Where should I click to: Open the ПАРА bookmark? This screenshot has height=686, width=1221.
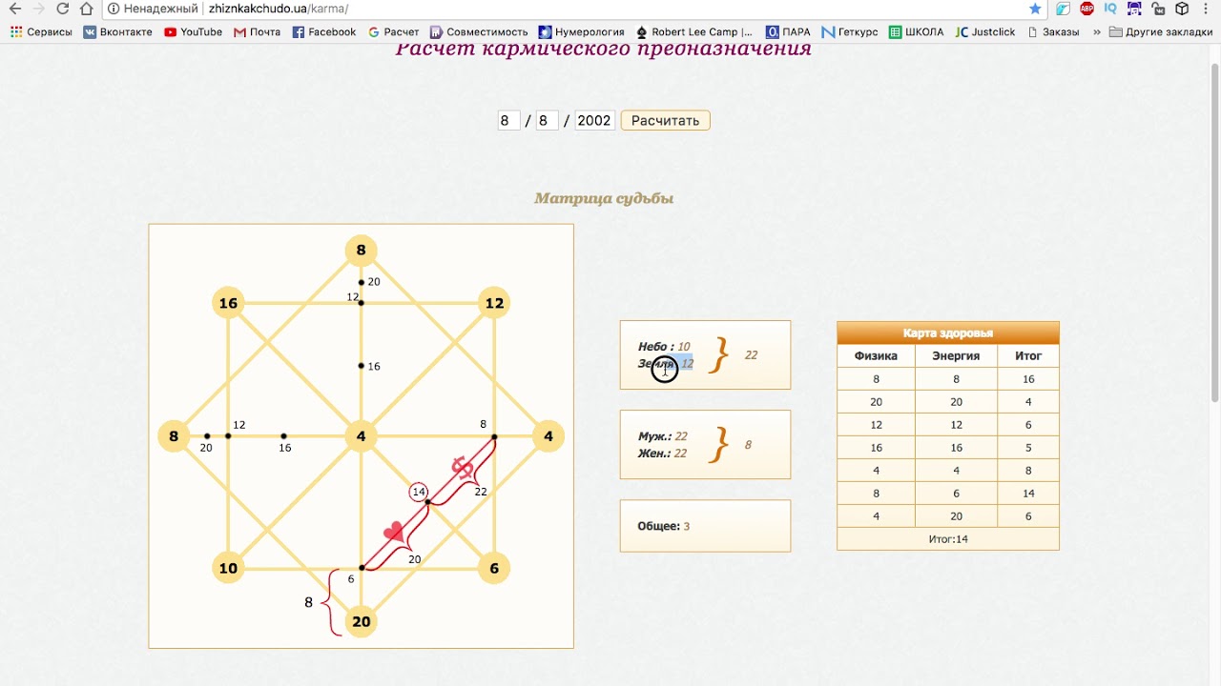(788, 31)
